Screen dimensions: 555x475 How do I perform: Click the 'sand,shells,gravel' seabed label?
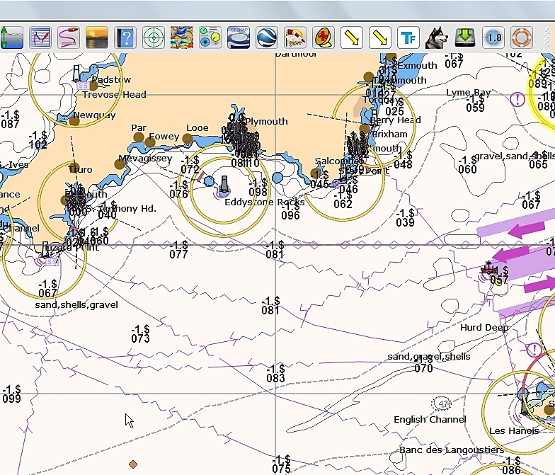tap(76, 304)
